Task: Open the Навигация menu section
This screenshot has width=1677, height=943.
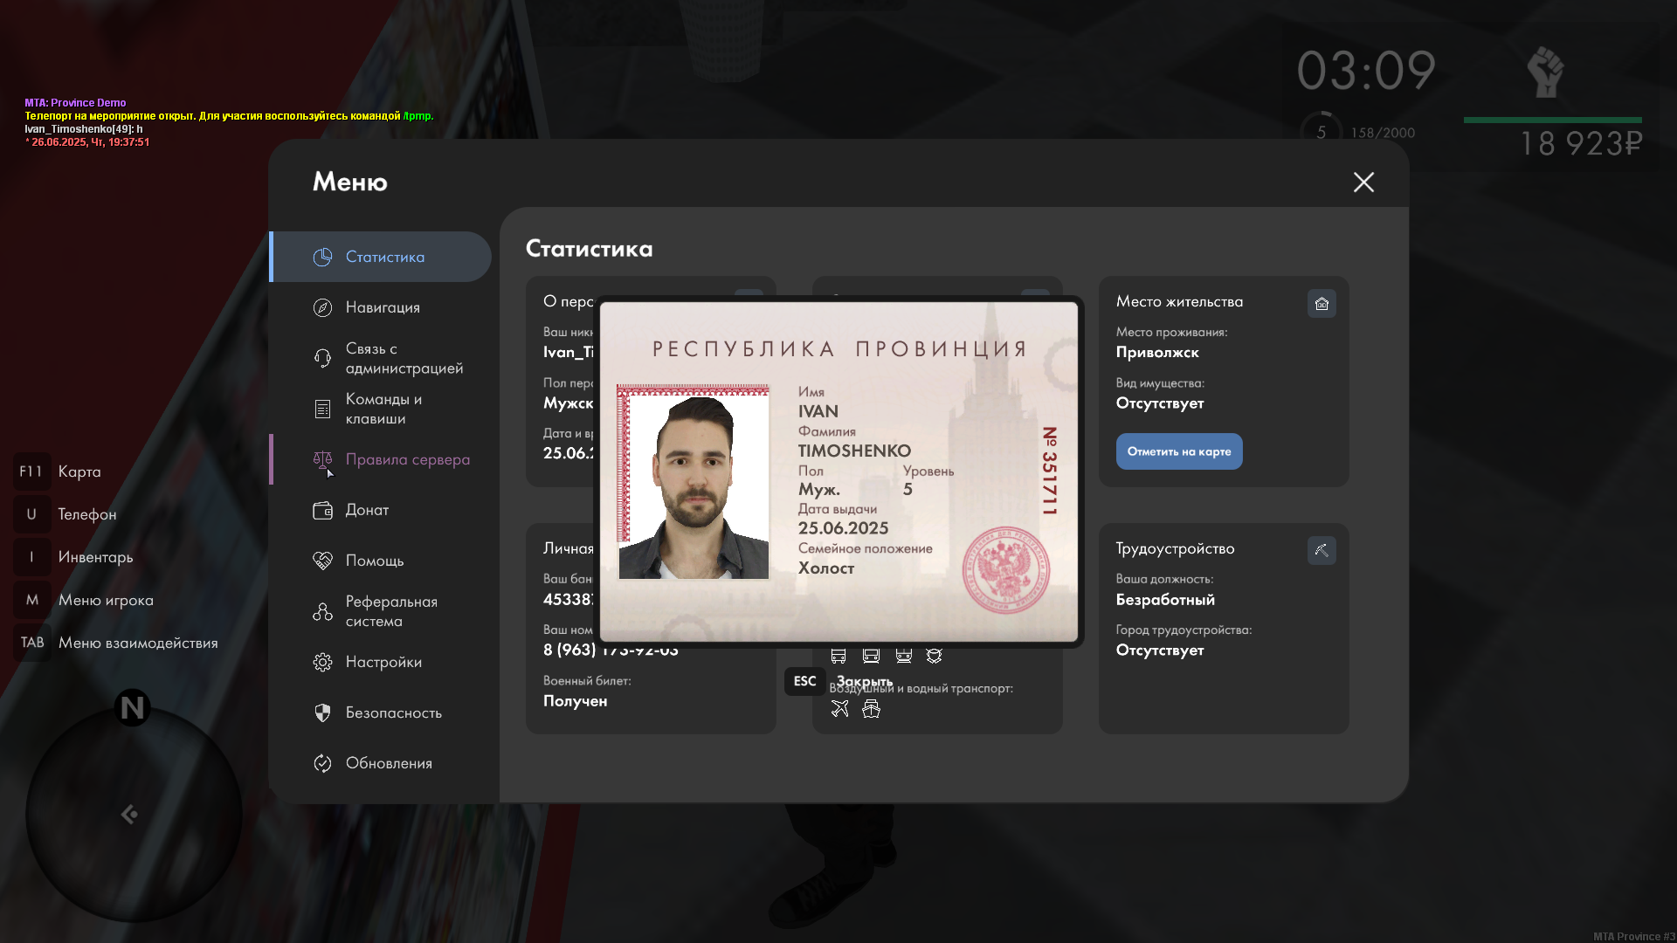Action: pos(381,307)
